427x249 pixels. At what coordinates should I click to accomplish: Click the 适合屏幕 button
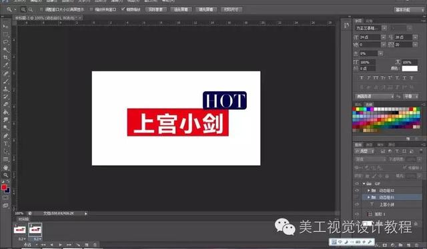(181, 9)
